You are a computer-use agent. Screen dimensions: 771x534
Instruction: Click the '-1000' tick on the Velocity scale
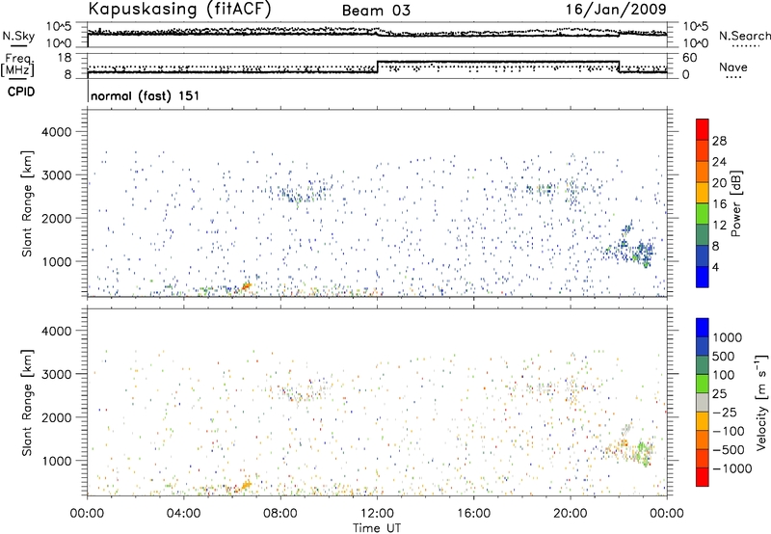731,468
